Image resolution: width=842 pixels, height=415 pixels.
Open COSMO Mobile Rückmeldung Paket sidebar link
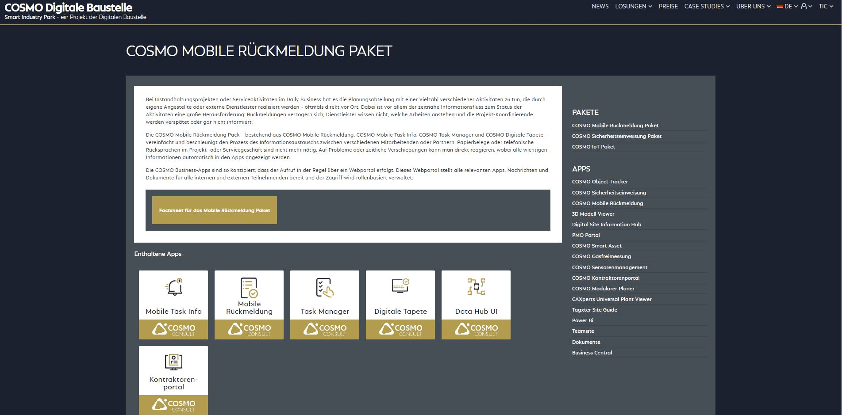coord(615,126)
